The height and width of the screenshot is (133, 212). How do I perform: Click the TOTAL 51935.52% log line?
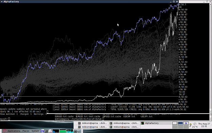click(x=119, y=110)
